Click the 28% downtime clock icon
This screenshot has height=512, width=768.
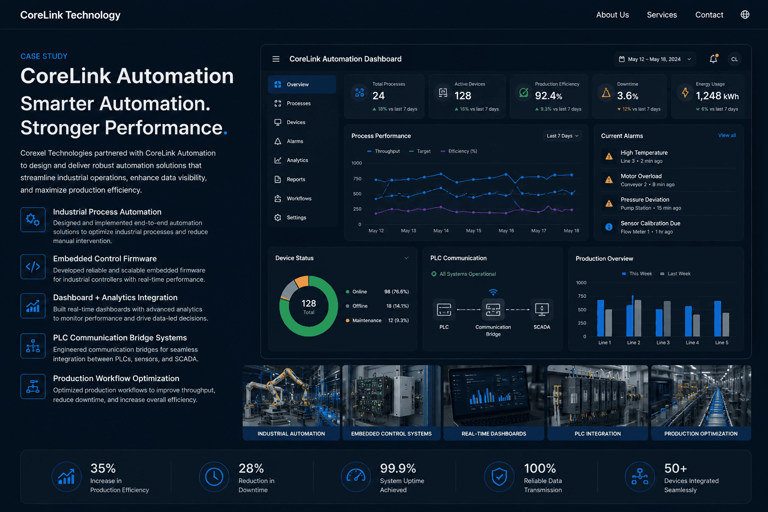click(x=214, y=477)
